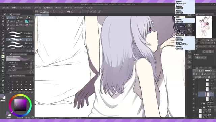Collapse the lower layer folder arrow
216x122 pixels.
coord(201,107)
